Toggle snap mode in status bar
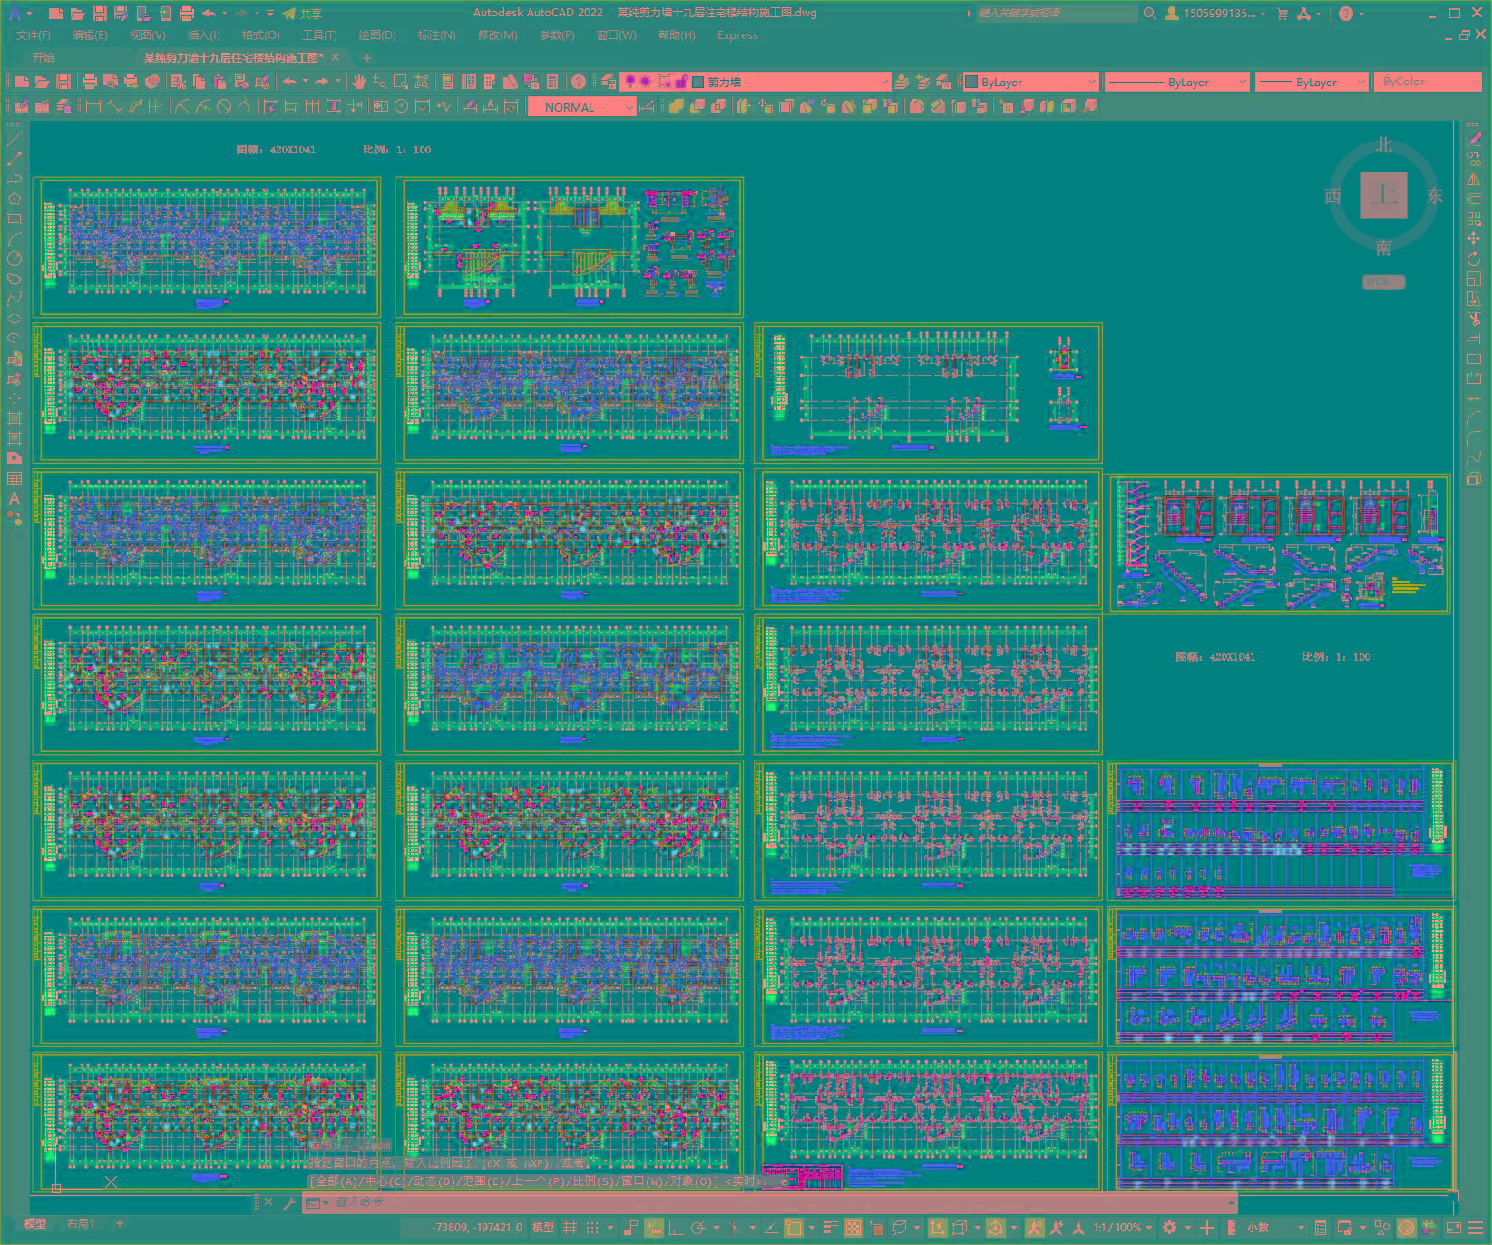Image resolution: width=1492 pixels, height=1245 pixels. point(592,1228)
